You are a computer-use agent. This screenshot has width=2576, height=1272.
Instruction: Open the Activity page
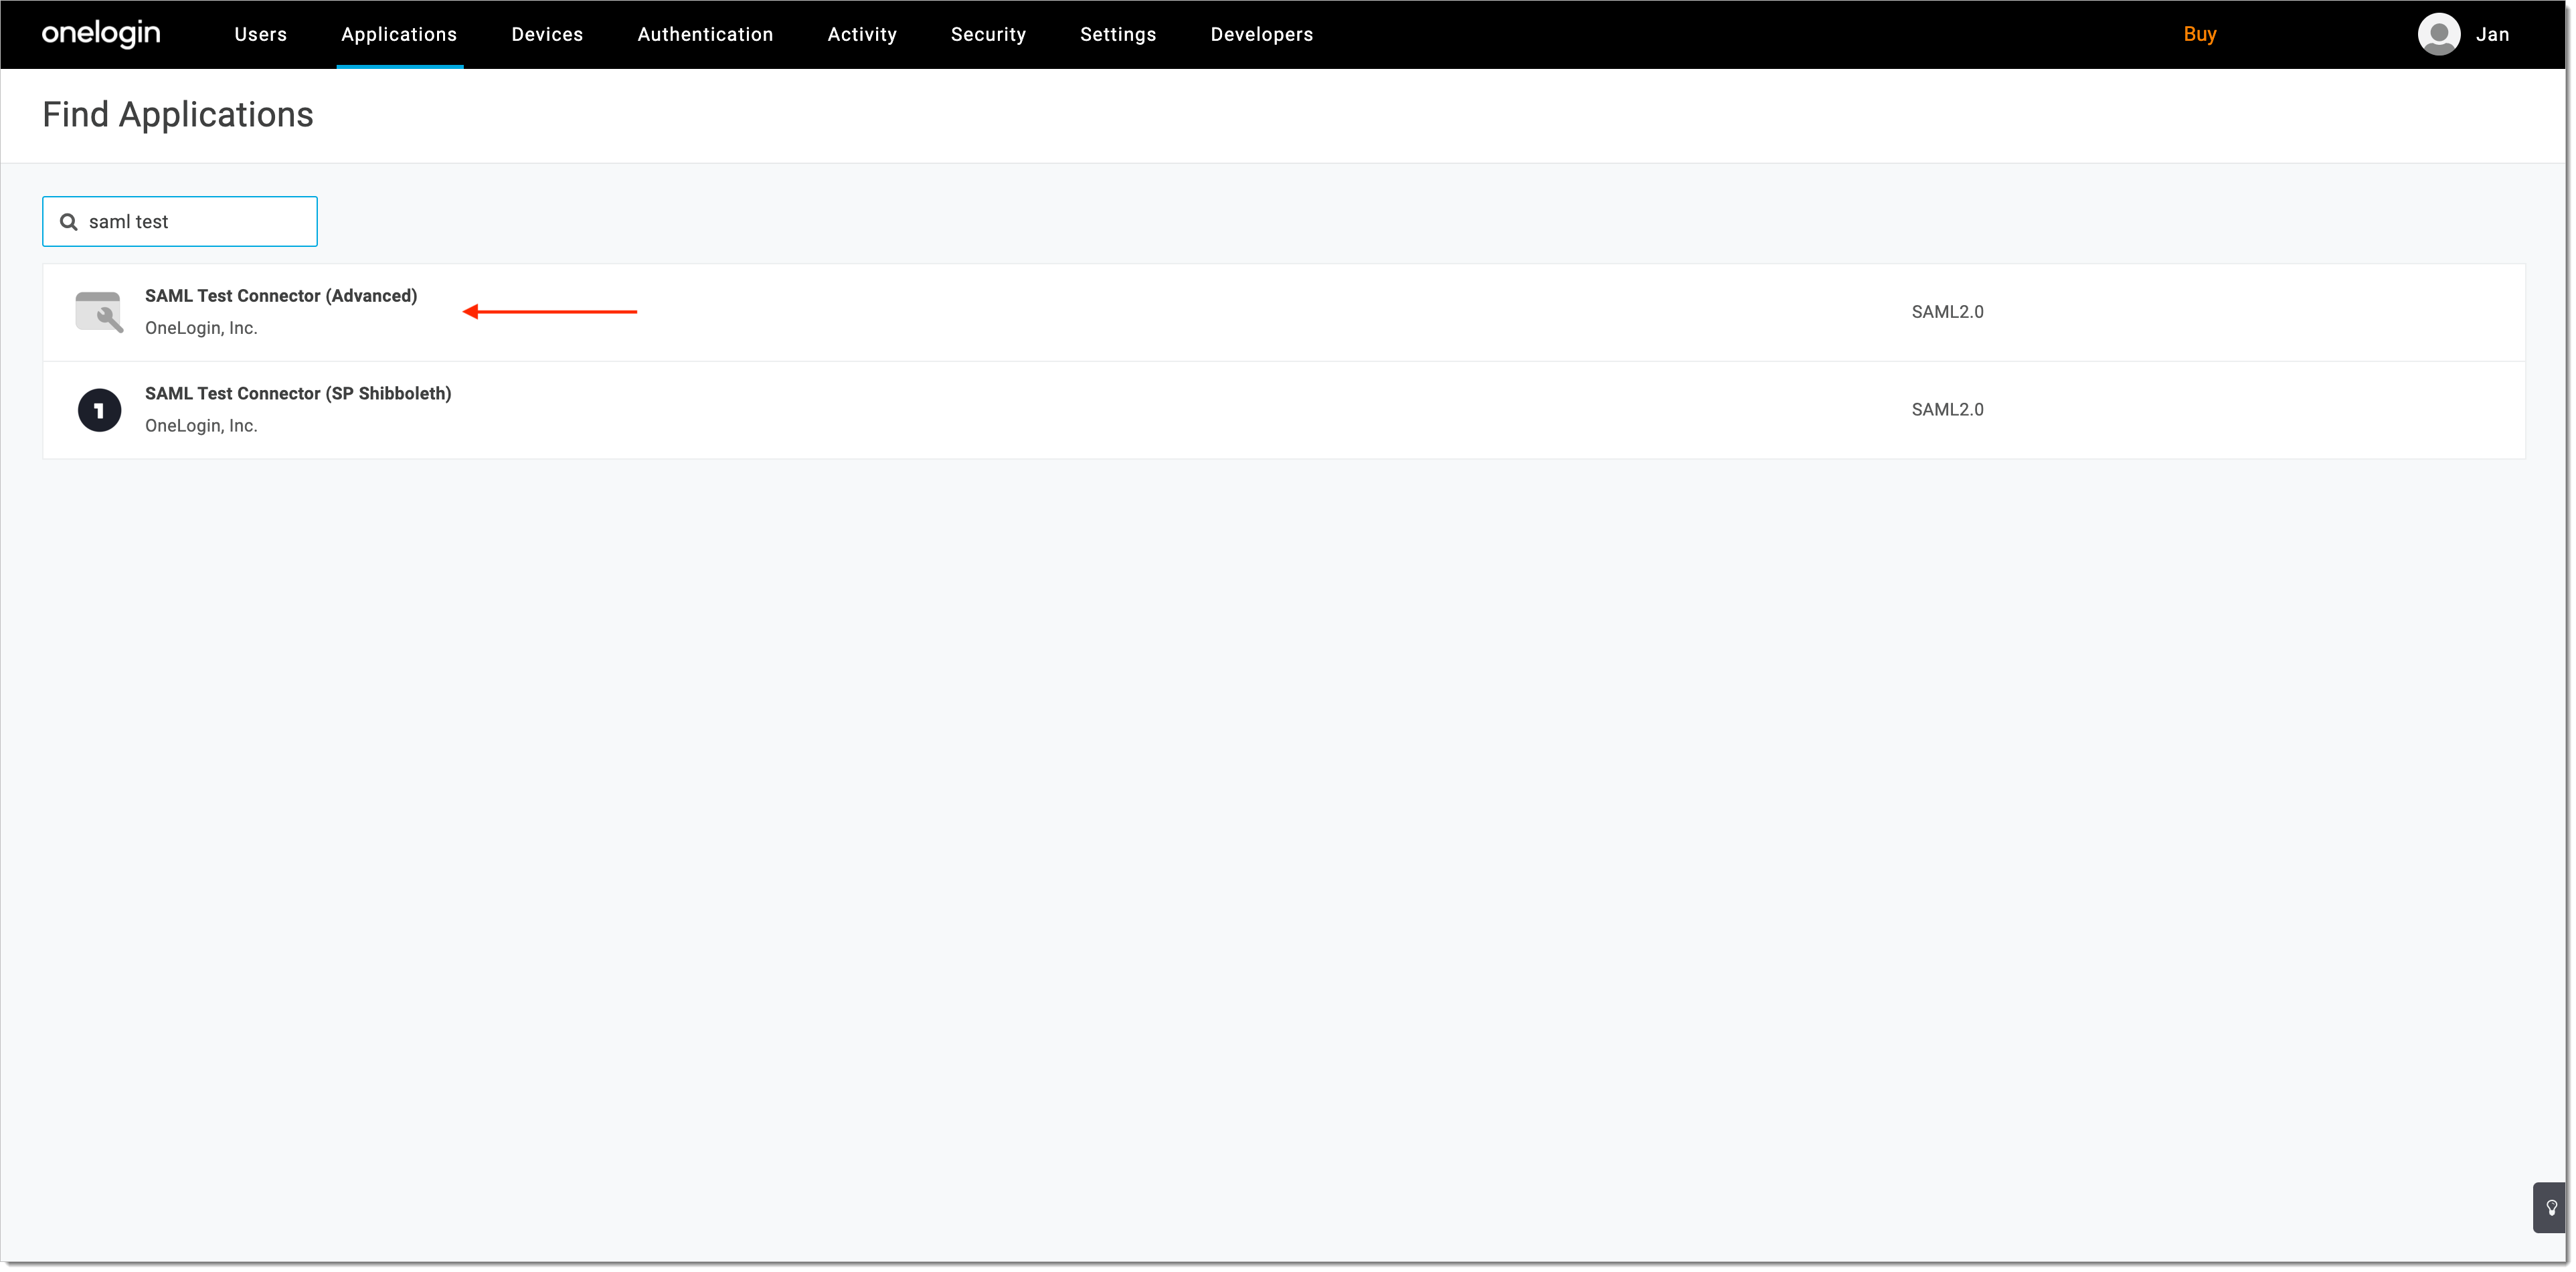(861, 33)
